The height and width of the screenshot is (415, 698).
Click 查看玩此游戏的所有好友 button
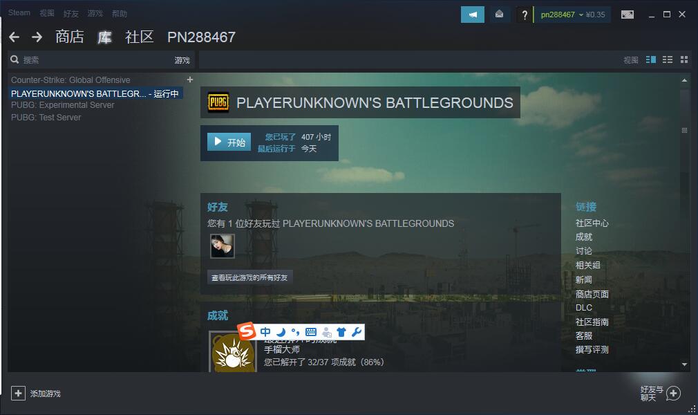[x=249, y=277]
